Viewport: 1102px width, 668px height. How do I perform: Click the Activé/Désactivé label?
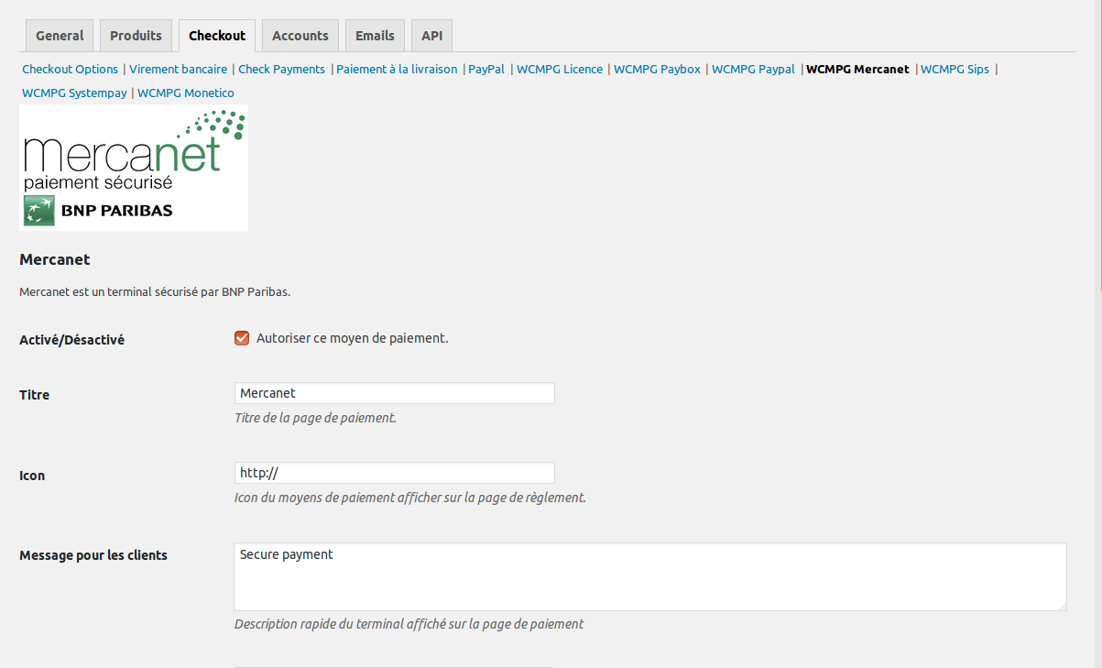(71, 340)
